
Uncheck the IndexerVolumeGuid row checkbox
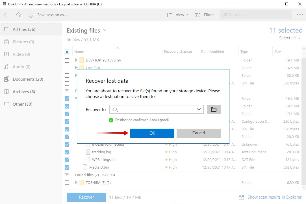[67, 144]
